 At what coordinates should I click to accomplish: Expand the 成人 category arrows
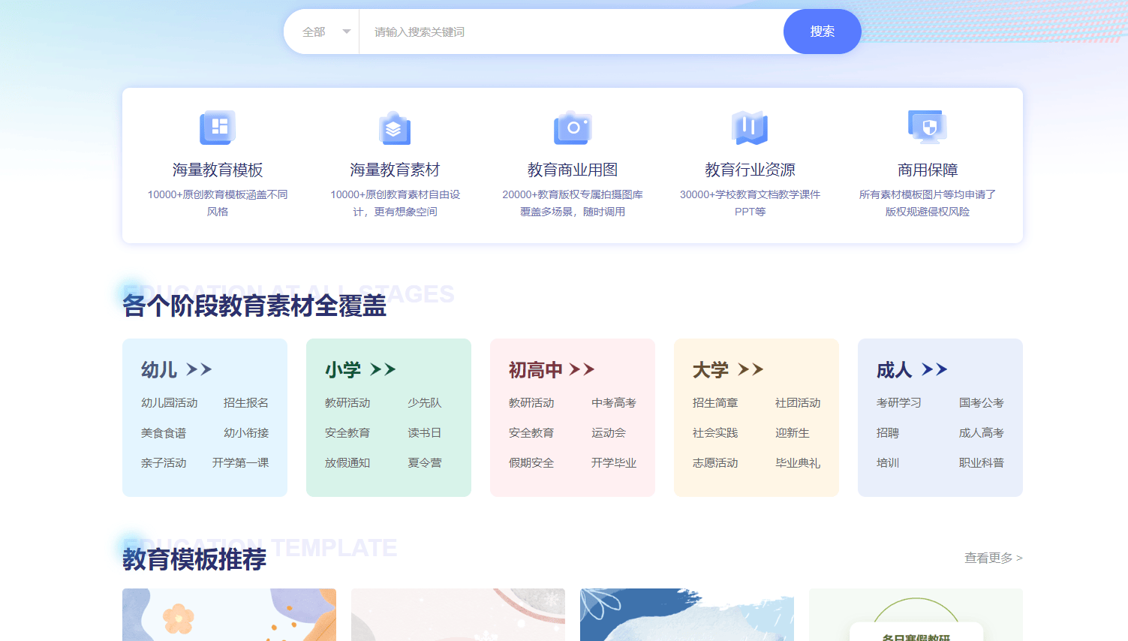[934, 369]
